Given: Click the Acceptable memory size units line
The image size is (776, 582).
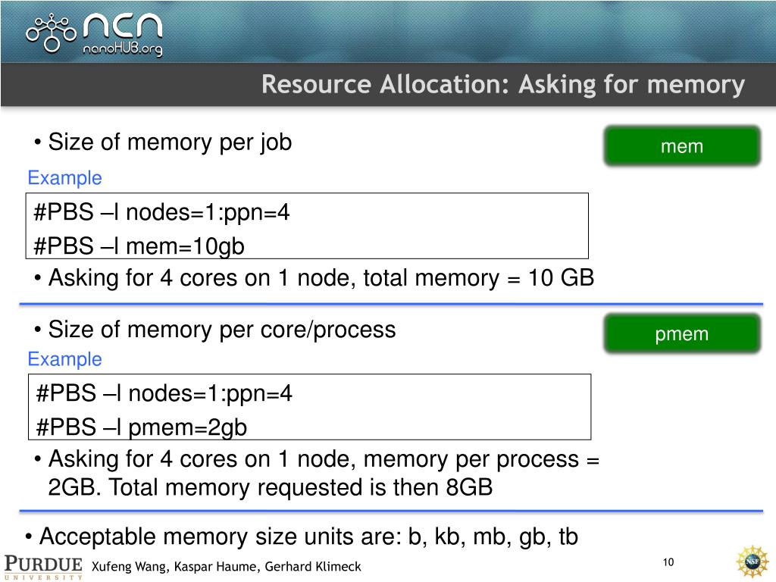Looking at the screenshot, I should (x=302, y=537).
